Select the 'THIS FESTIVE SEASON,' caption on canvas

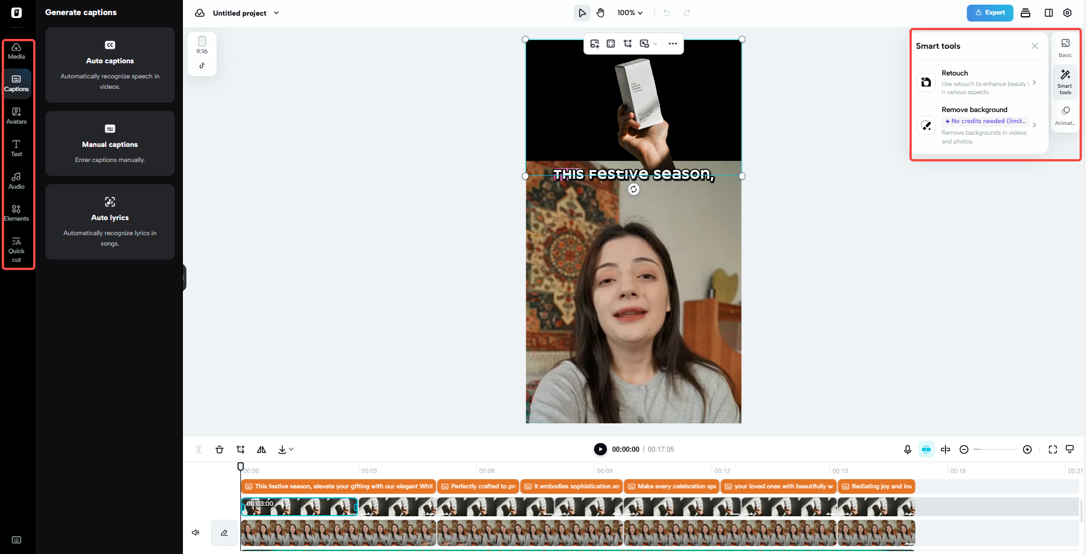tap(634, 174)
